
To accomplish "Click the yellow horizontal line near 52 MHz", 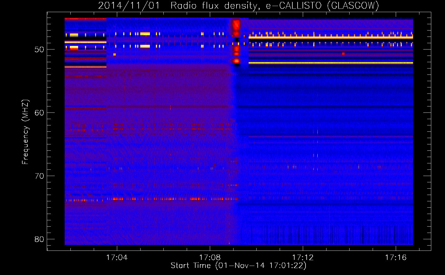I will (331, 63).
